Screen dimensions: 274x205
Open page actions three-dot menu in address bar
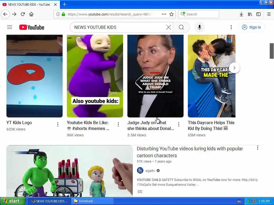(164, 14)
